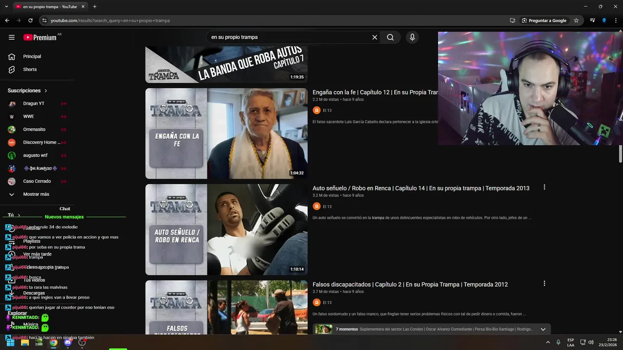Open the 7 momentos chapter preview thumbnail

pyautogui.click(x=324, y=329)
